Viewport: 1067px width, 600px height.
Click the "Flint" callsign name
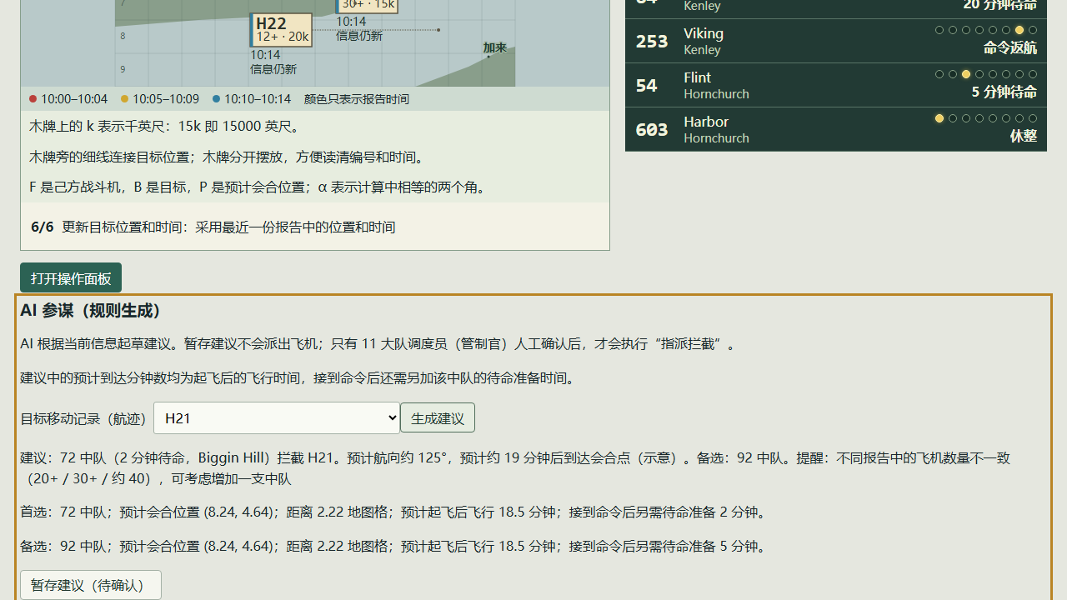tap(698, 77)
